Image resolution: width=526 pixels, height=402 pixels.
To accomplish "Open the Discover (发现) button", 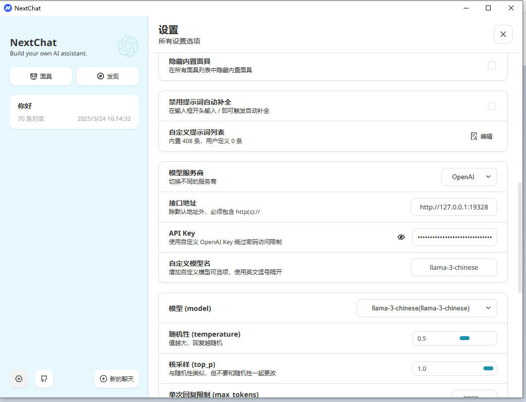I will click(x=107, y=76).
